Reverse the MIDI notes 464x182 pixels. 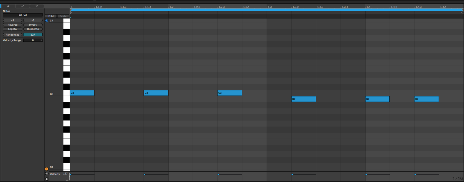pos(12,25)
